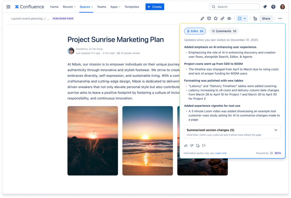Star this page as favorite
The image size is (291, 198).
pyautogui.click(x=216, y=19)
